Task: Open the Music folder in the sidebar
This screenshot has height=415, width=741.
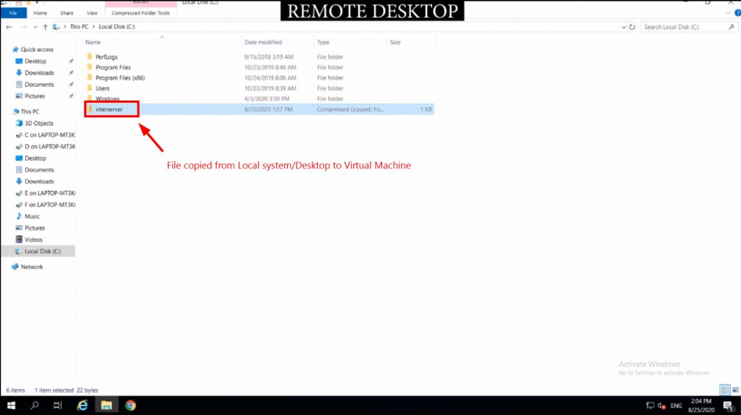Action: (x=32, y=216)
